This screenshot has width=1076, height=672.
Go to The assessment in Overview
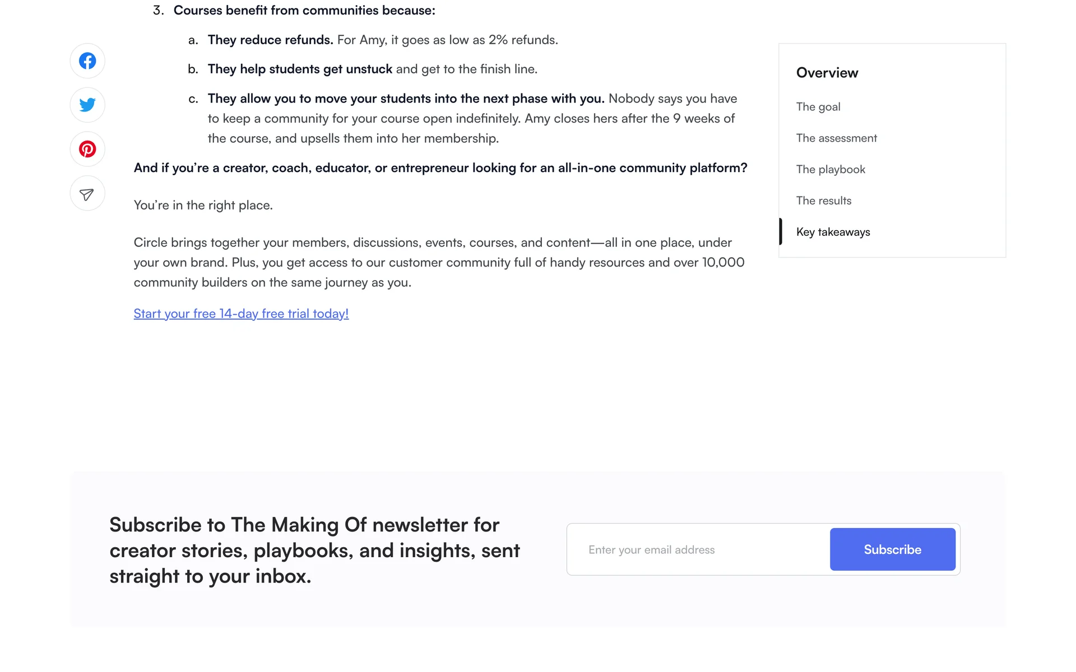(836, 138)
